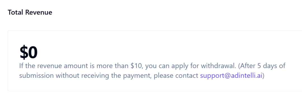Click the dollar sign in the $0 amount

[x=23, y=52]
